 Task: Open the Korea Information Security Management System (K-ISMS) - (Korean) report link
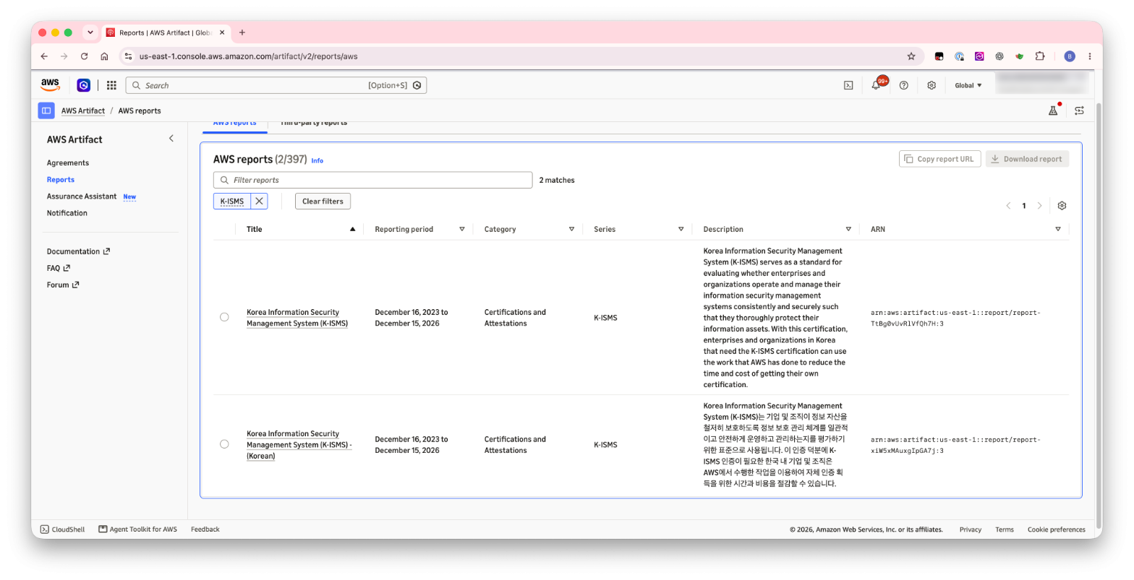click(x=299, y=445)
